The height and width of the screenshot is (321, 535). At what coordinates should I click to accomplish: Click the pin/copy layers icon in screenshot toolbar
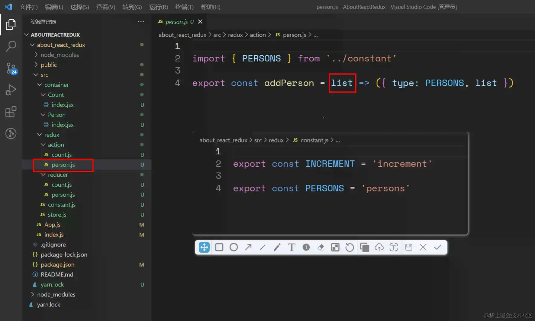(365, 247)
